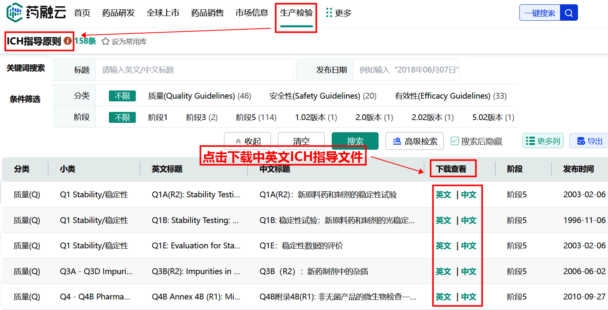Screen dimensions: 608x310
Task: Click the 发布时间 column header
Action: pos(578,169)
